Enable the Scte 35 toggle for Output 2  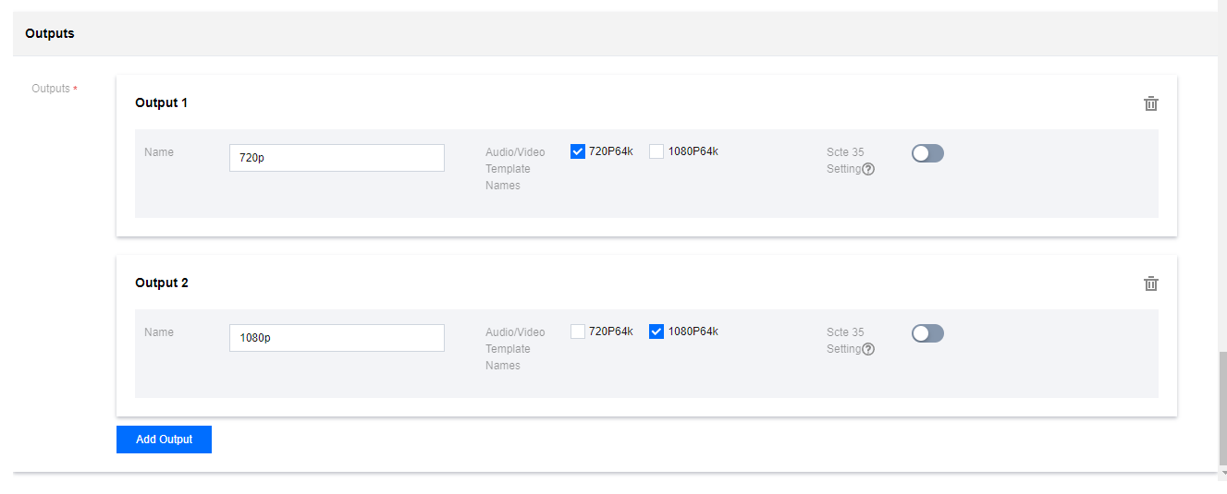(x=927, y=333)
